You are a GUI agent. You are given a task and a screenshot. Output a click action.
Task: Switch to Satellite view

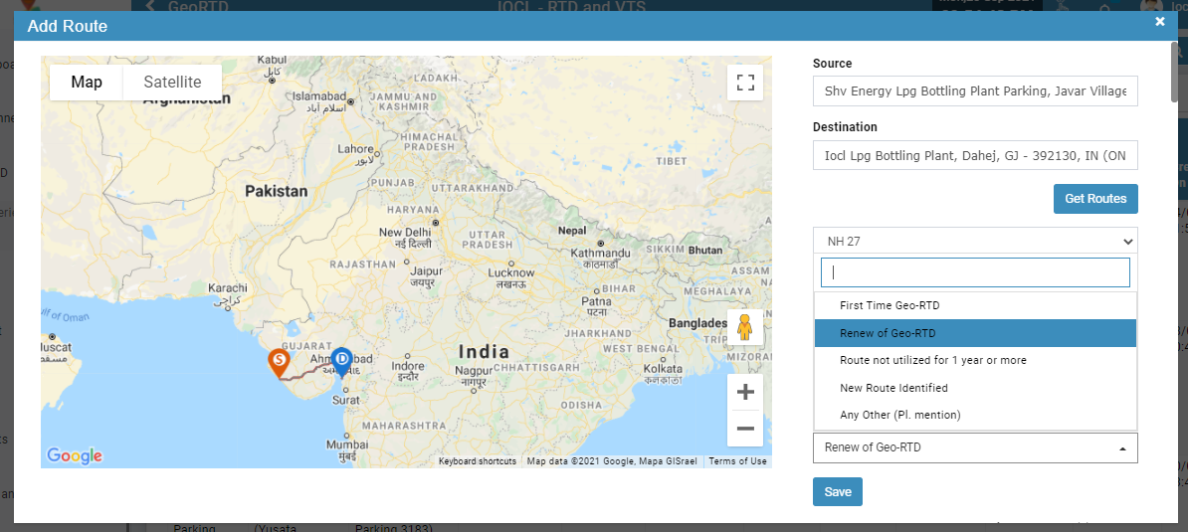coord(173,82)
